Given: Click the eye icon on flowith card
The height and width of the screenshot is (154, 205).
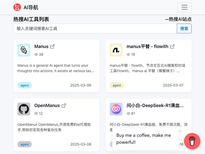Looking at the screenshot, I should (129, 54).
